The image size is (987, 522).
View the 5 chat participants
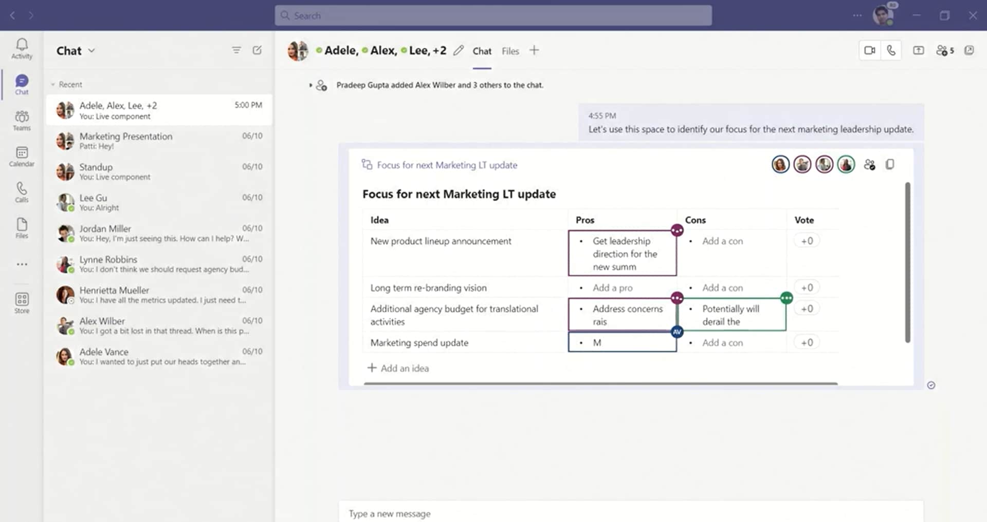click(945, 50)
